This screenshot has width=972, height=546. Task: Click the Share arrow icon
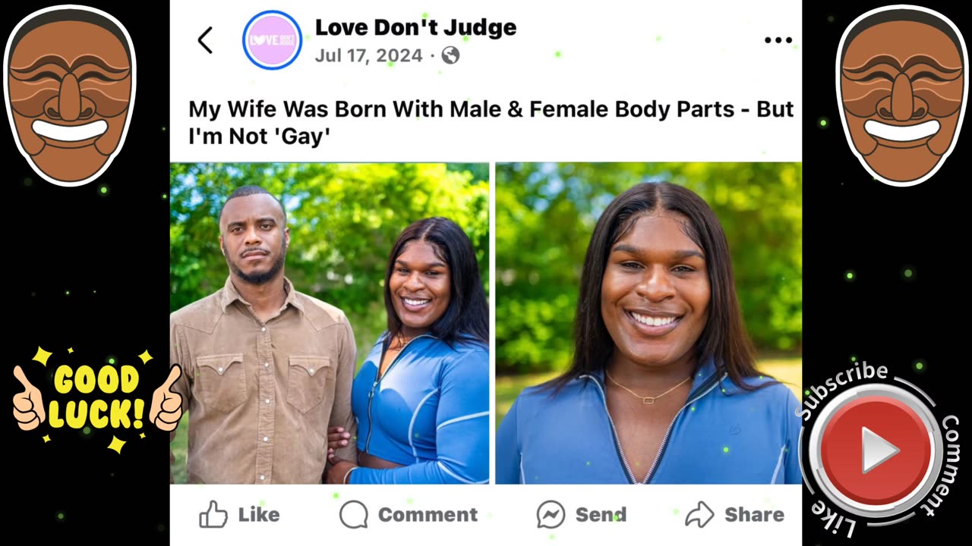[699, 515]
